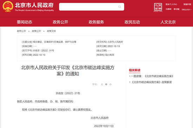Click the 北京市人民政府 site title
Viewport: 193px width, 128px height.
[34, 5]
